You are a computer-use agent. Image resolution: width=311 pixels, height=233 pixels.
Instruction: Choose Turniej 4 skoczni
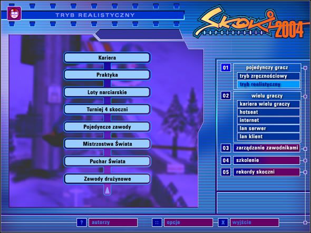tap(107, 109)
